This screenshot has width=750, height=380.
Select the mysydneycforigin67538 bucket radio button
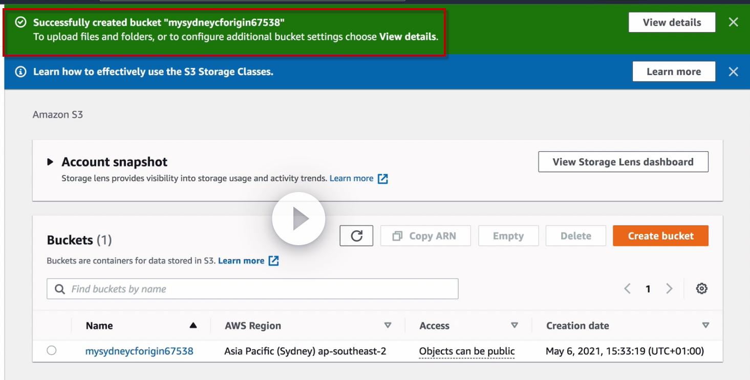(x=51, y=351)
